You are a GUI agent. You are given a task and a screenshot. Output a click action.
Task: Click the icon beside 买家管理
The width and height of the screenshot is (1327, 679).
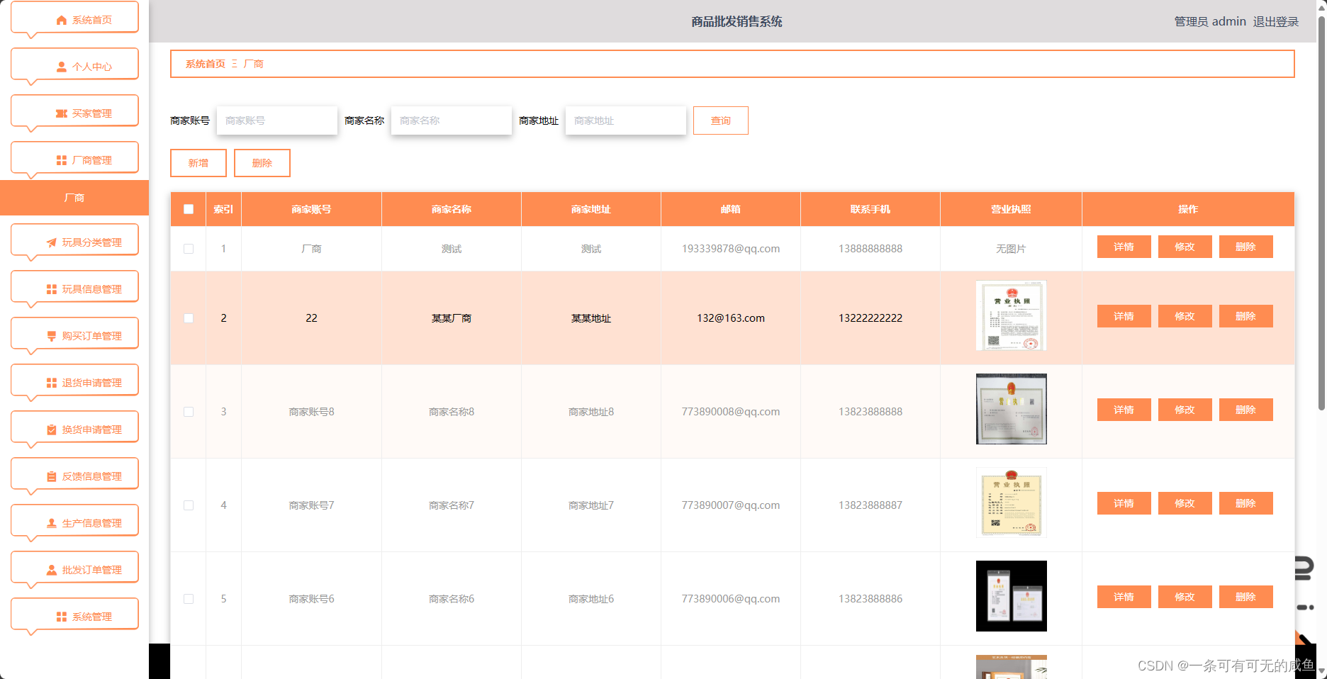[62, 113]
